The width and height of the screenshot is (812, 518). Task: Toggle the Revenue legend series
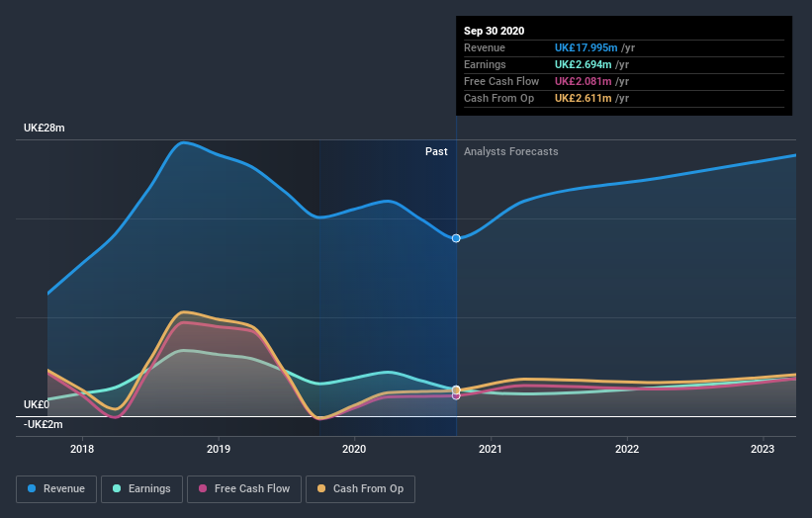(x=56, y=489)
